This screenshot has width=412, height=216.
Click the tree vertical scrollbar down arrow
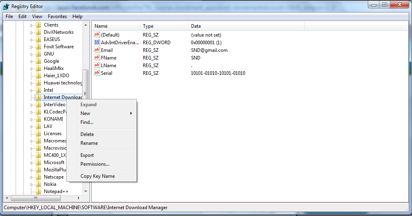tap(86, 191)
